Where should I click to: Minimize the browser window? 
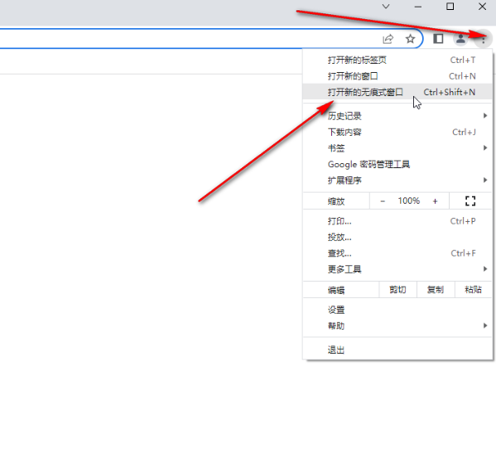coord(418,7)
